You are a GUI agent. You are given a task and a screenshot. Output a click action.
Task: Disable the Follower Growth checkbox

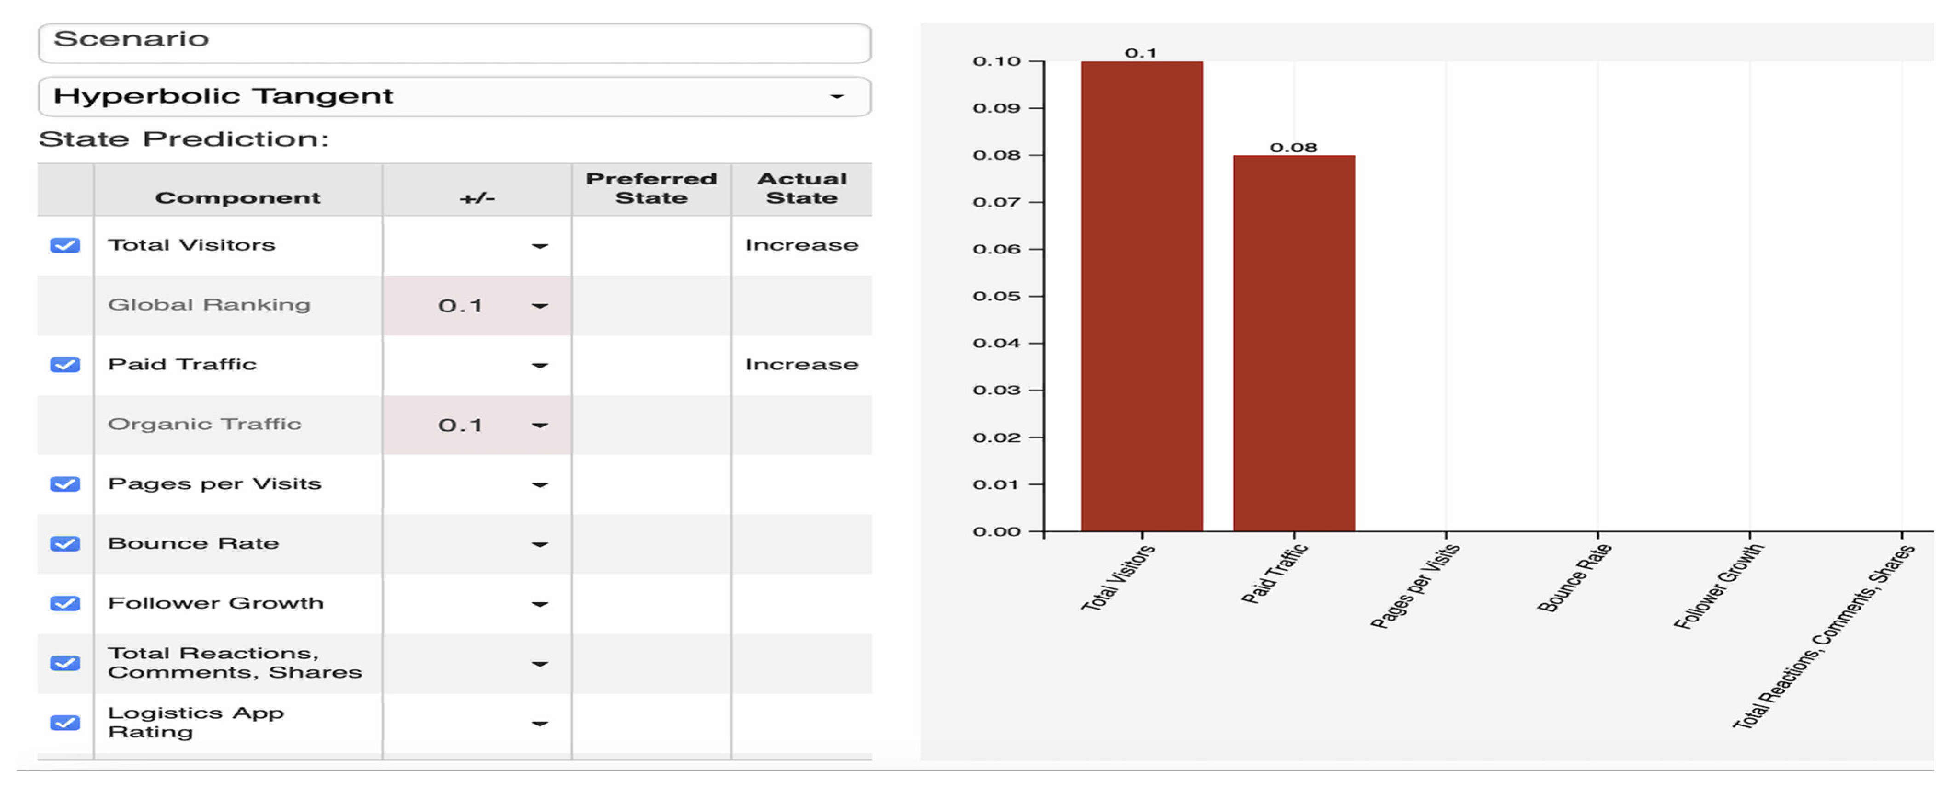point(65,604)
